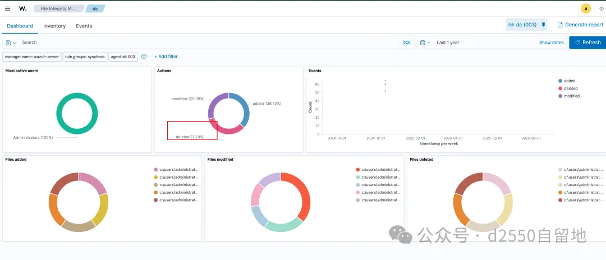The height and width of the screenshot is (260, 606).
Task: Open the calendar quick date menu
Action: point(425,43)
